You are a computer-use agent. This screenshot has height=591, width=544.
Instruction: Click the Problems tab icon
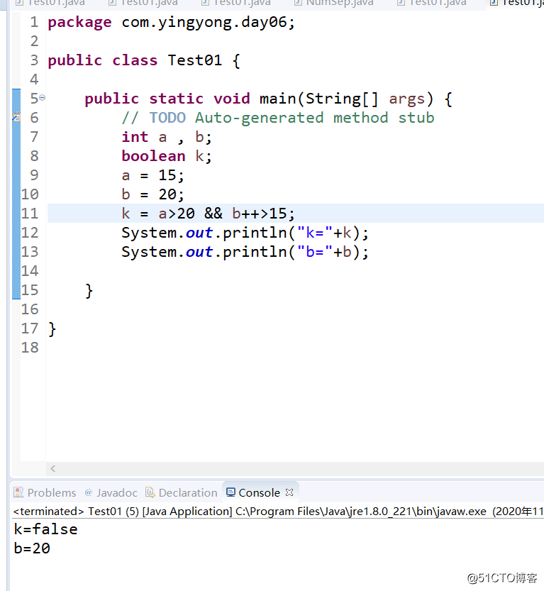click(18, 492)
